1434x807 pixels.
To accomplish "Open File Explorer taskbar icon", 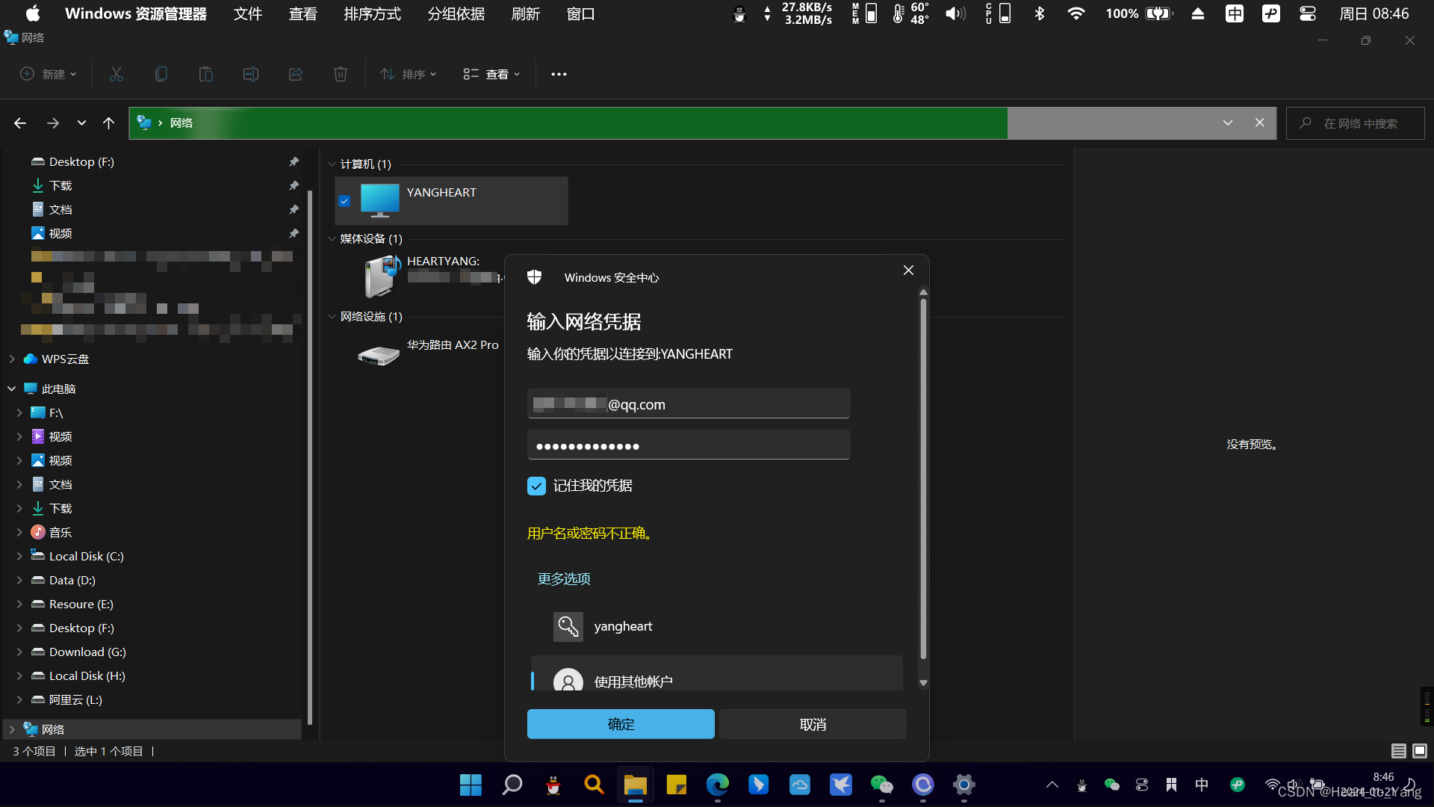I will 636,785.
